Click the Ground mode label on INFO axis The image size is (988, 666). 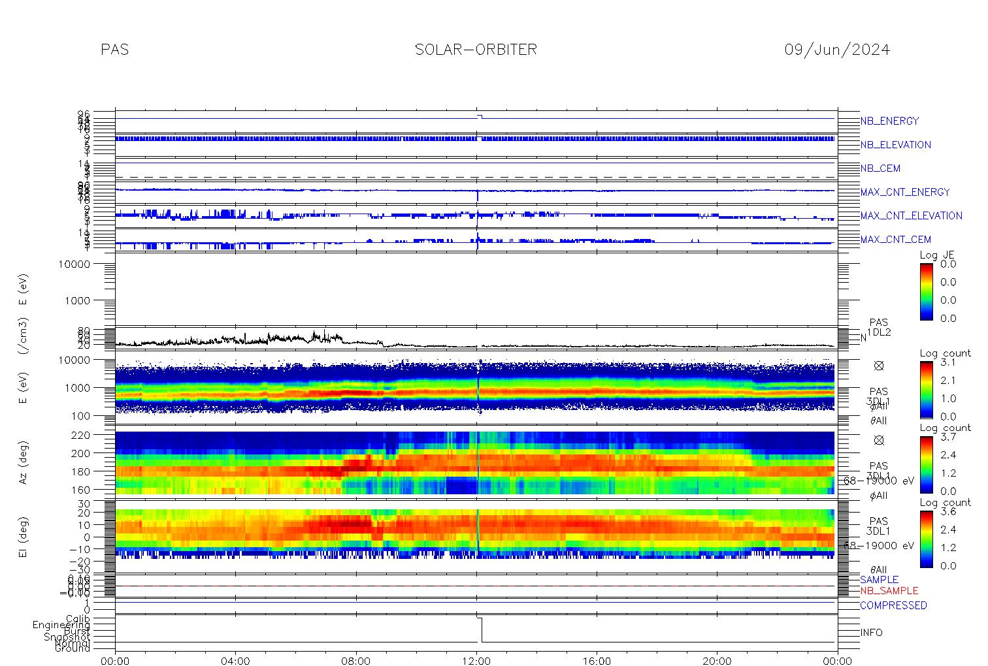tap(73, 648)
